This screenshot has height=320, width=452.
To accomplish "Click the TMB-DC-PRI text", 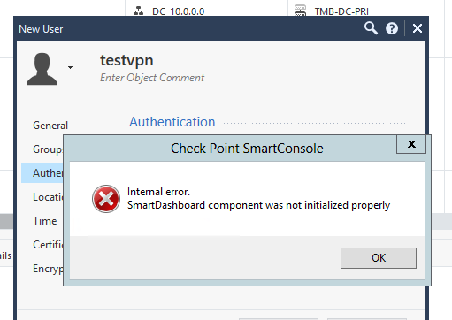I will (x=341, y=11).
